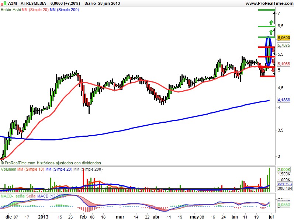The image size is (294, 220).
Task: Click the abr month label on time axis
Action: click(x=156, y=217)
